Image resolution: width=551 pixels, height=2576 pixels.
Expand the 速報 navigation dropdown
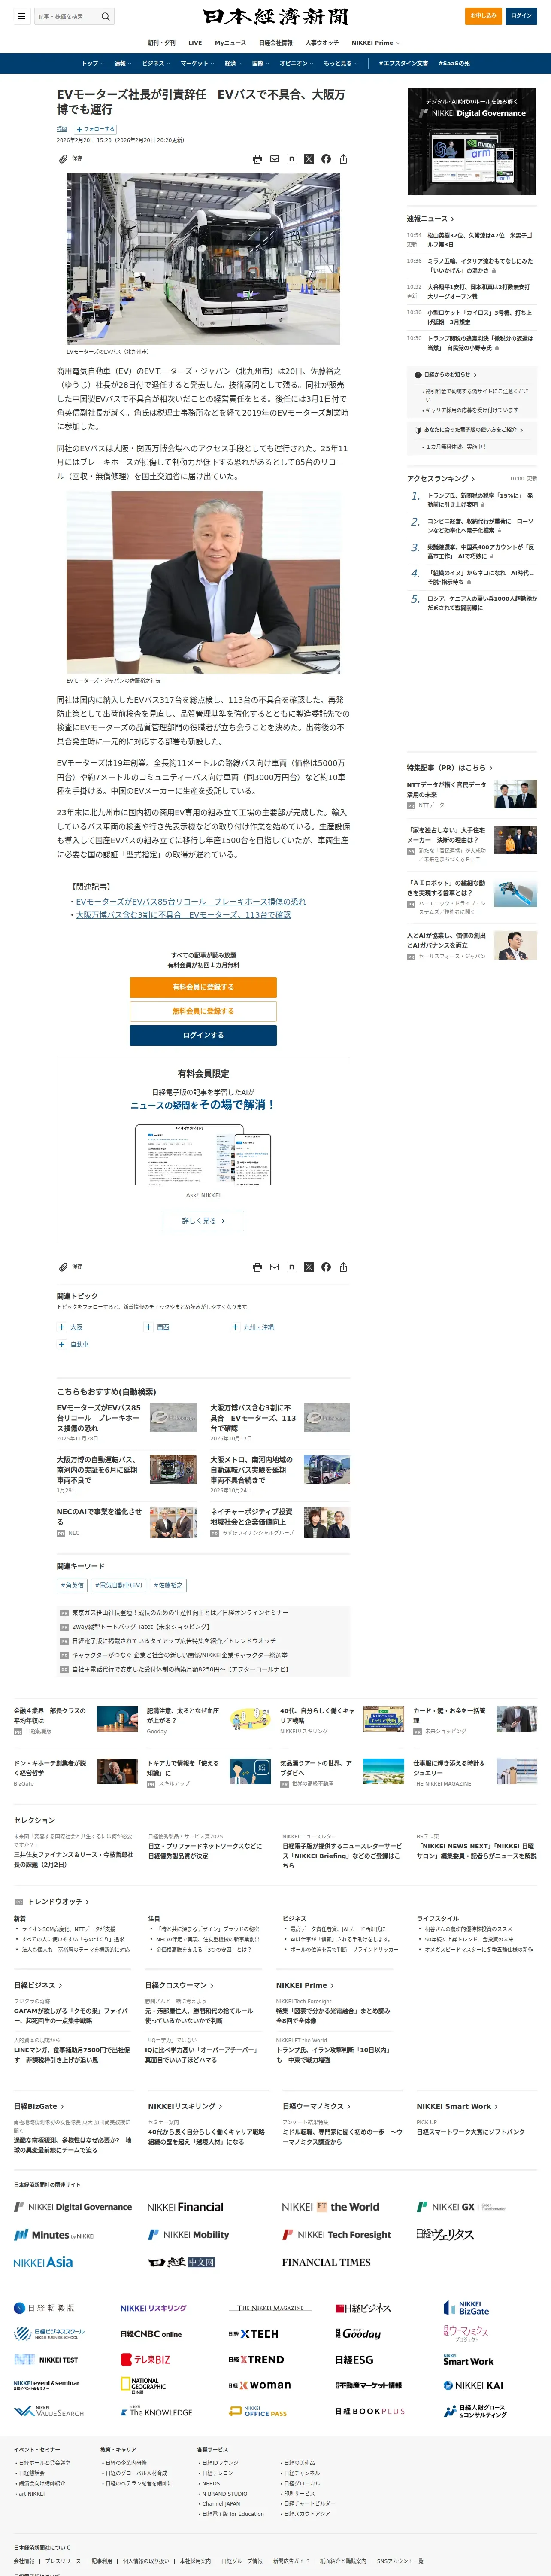[x=122, y=63]
